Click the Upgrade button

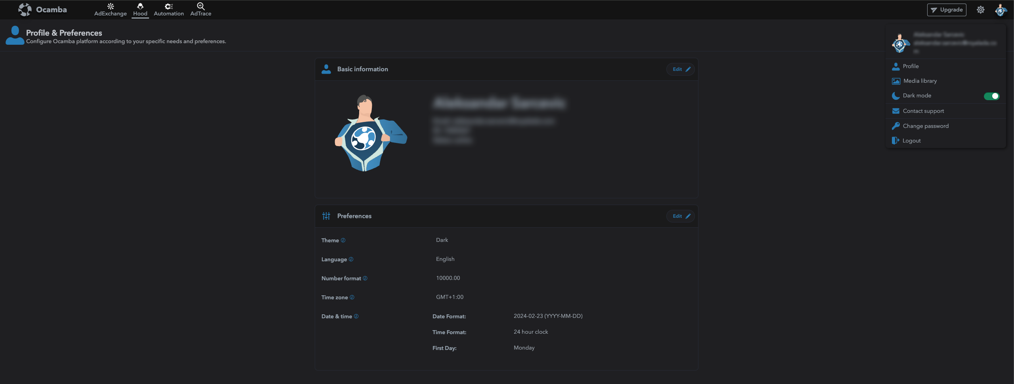point(946,10)
